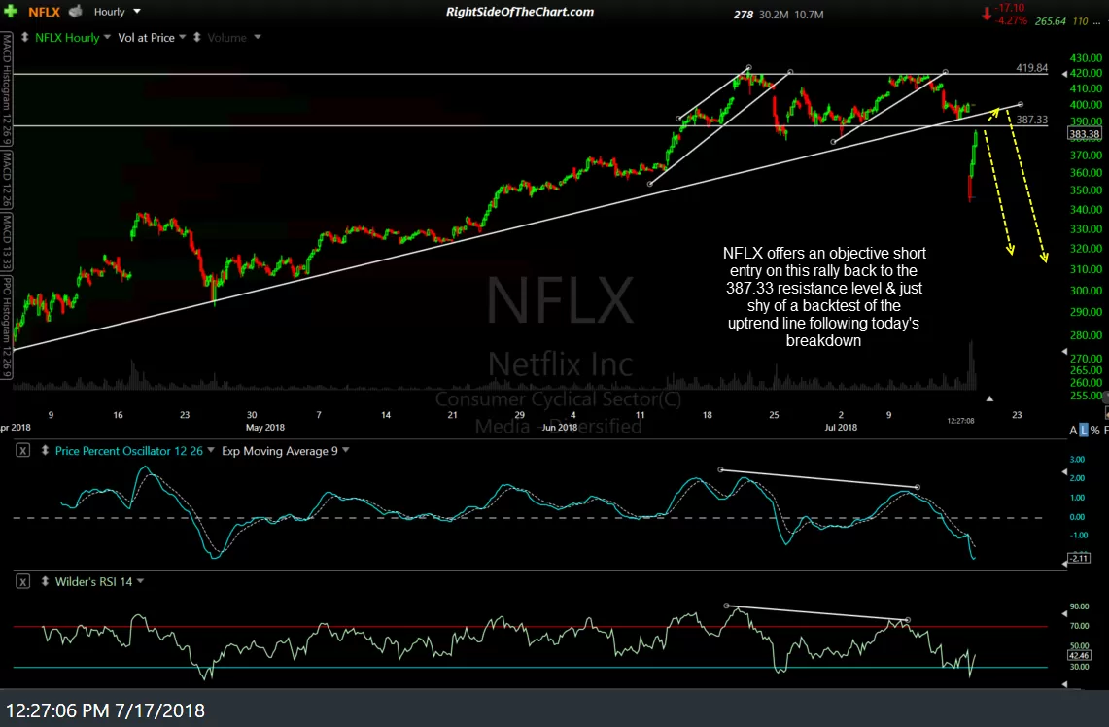
Task: Open the Volume indicator dropdown arrow
Action: [258, 37]
